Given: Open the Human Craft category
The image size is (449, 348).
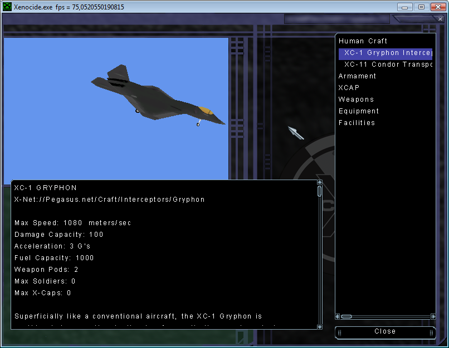Looking at the screenshot, I should click(363, 41).
